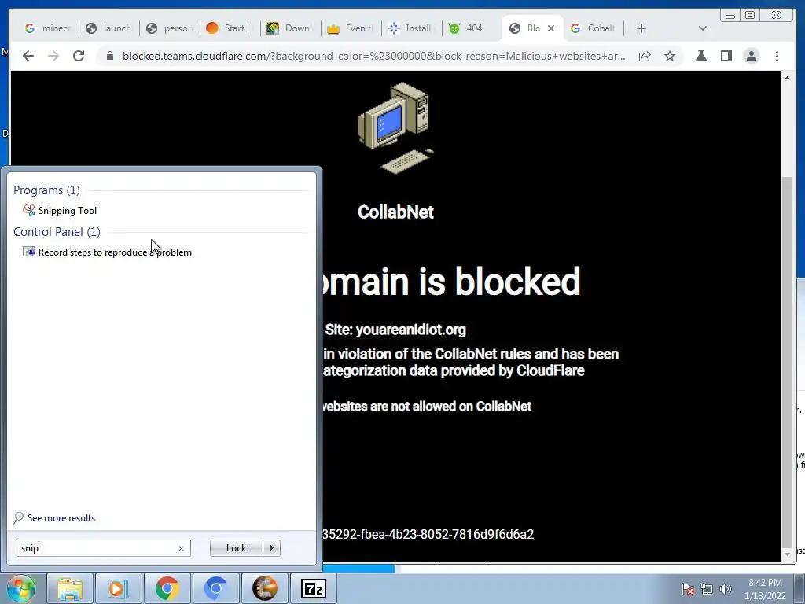The image size is (805, 604).
Task: Open Chromium taskbar icon
Action: [215, 588]
